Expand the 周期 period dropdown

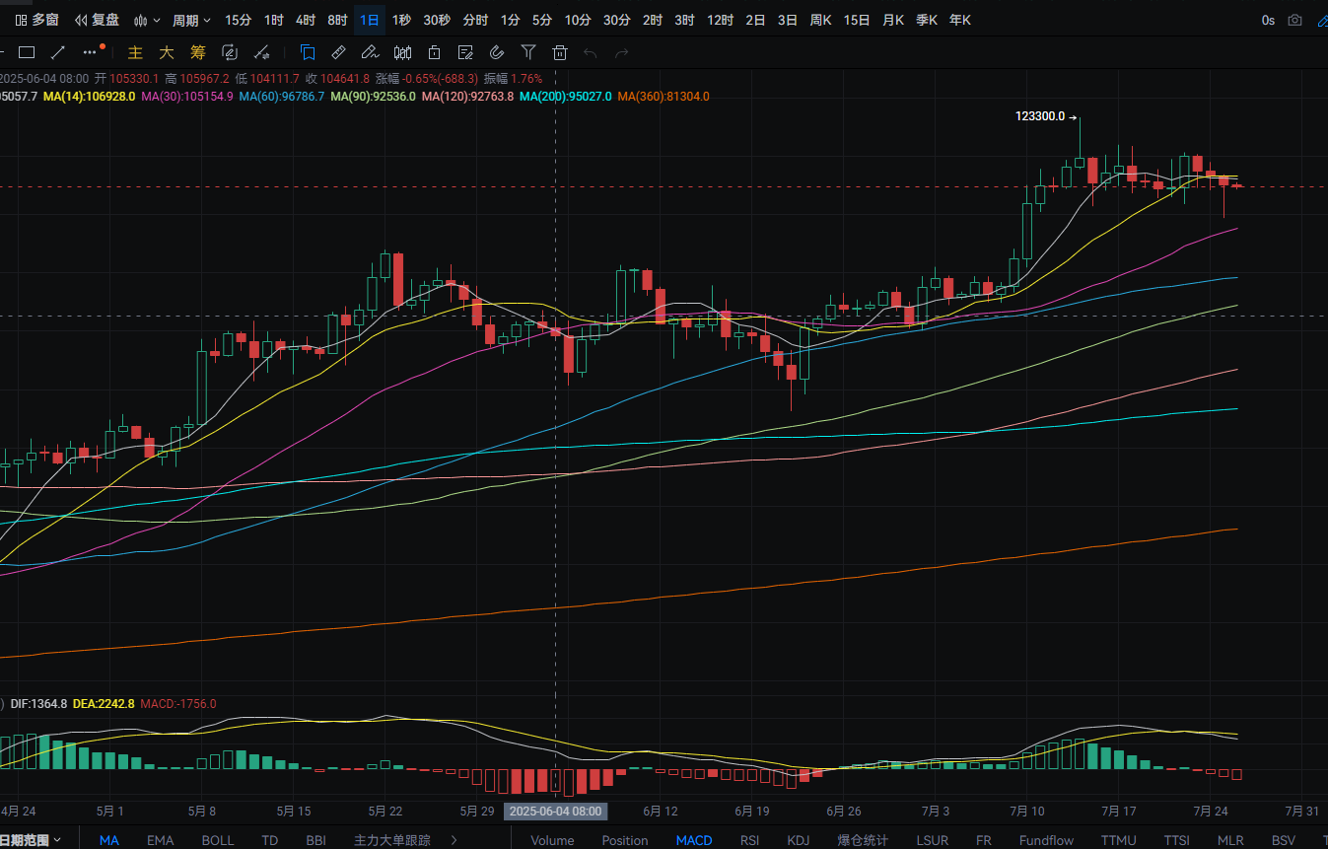click(x=191, y=20)
